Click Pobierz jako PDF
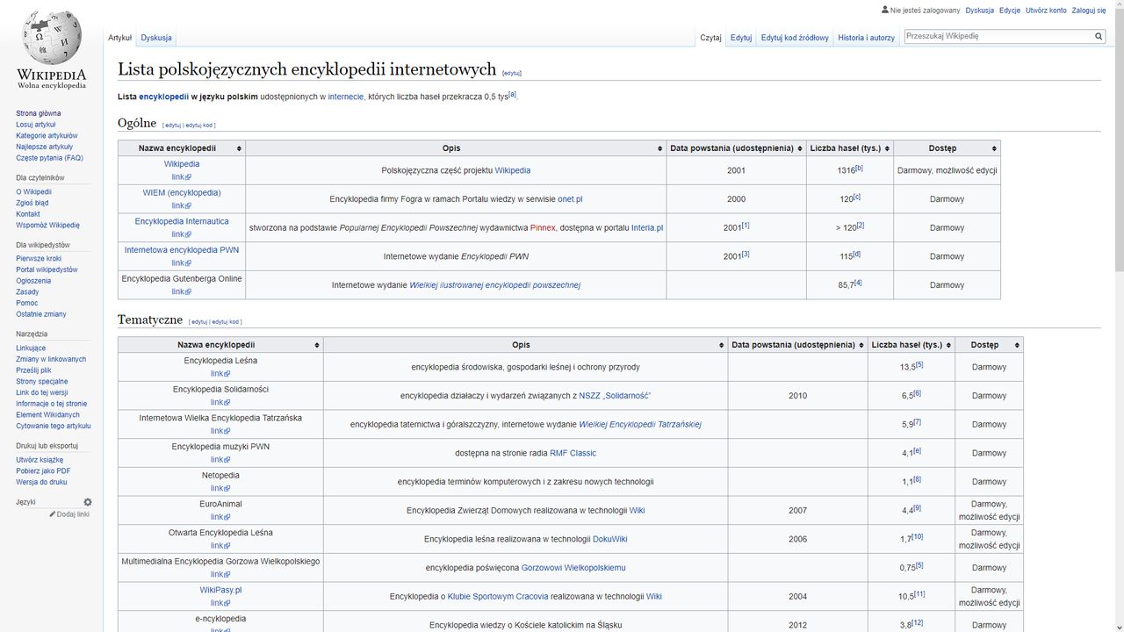This screenshot has width=1124, height=632. pyautogui.click(x=43, y=471)
